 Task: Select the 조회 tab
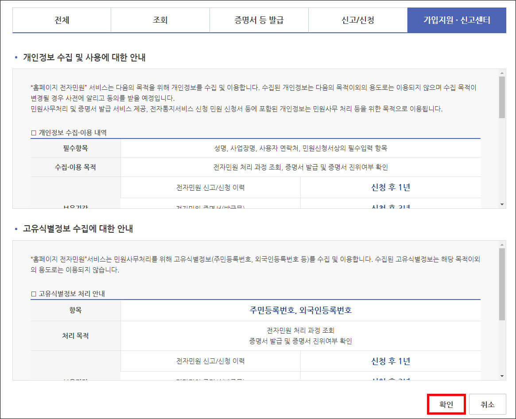(x=160, y=20)
